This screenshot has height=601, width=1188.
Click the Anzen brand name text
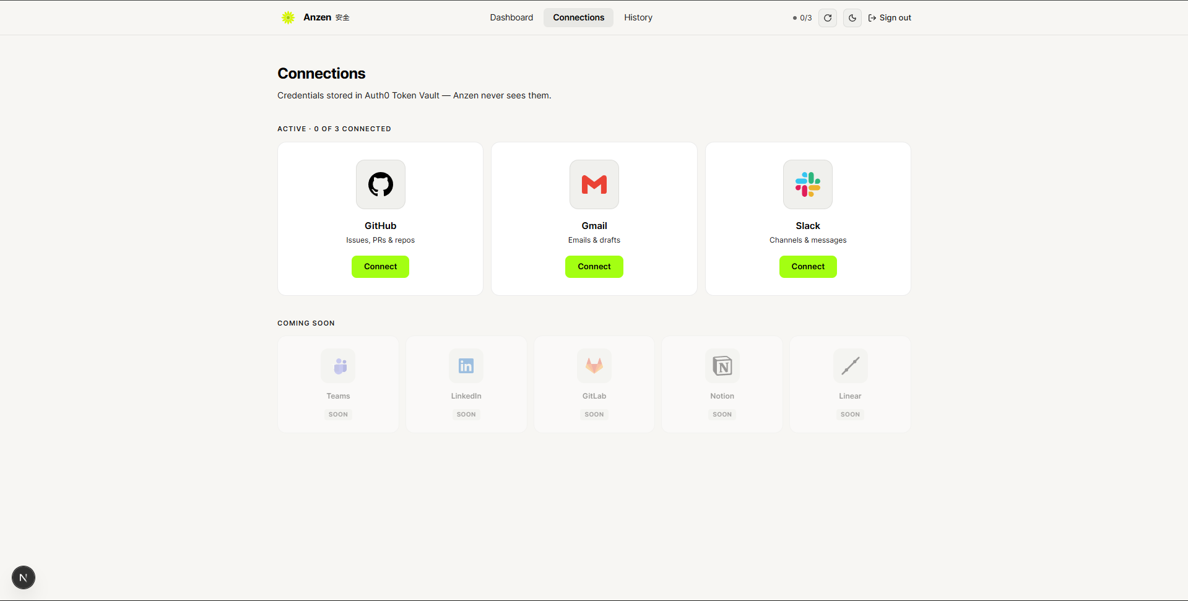coord(317,17)
